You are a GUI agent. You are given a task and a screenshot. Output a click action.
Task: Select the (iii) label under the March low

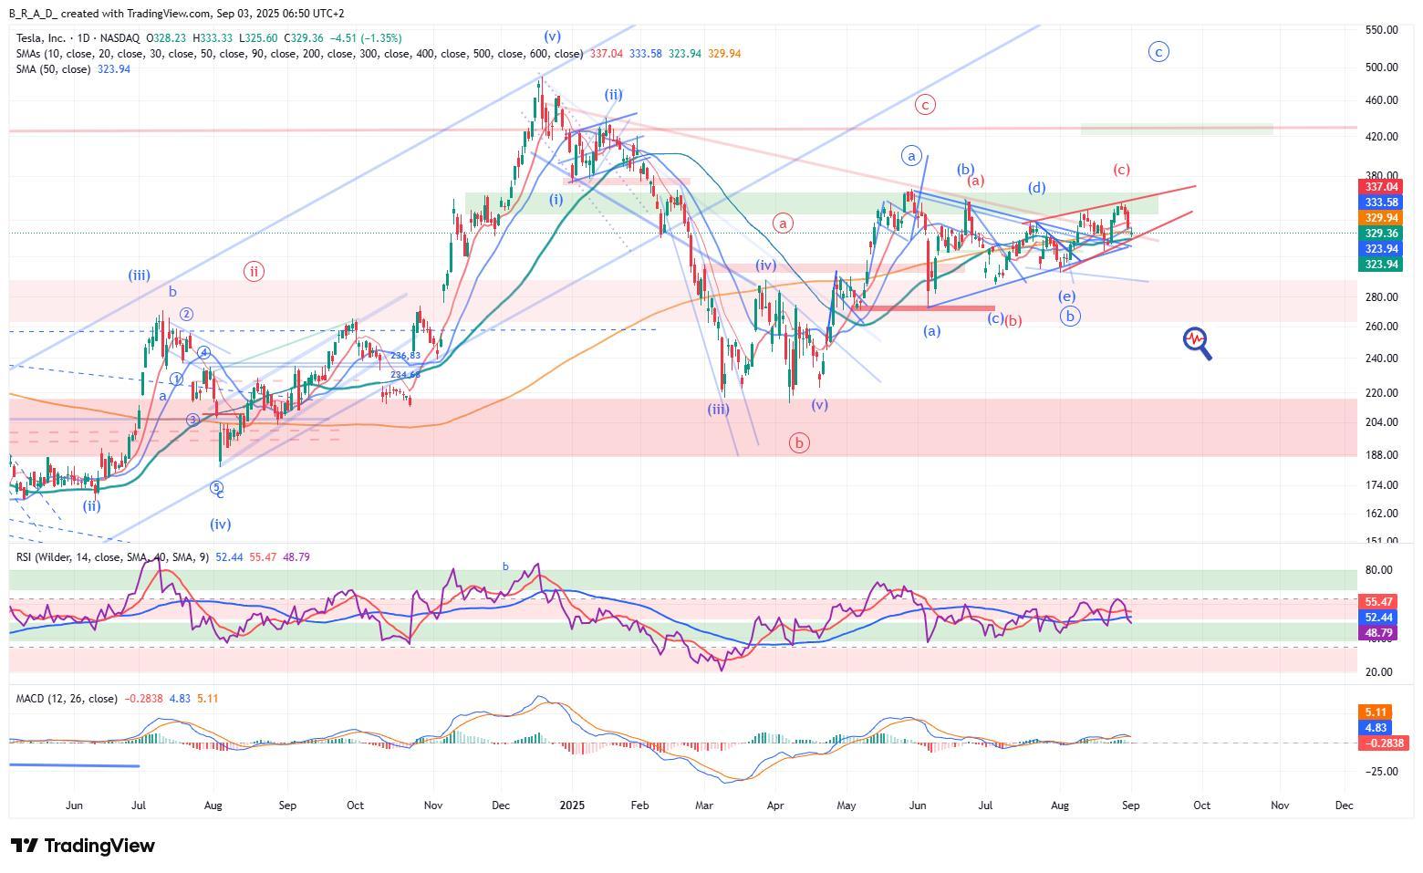(718, 410)
